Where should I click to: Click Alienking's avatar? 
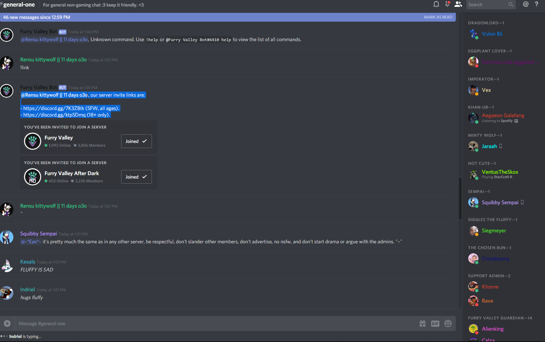[473, 329]
